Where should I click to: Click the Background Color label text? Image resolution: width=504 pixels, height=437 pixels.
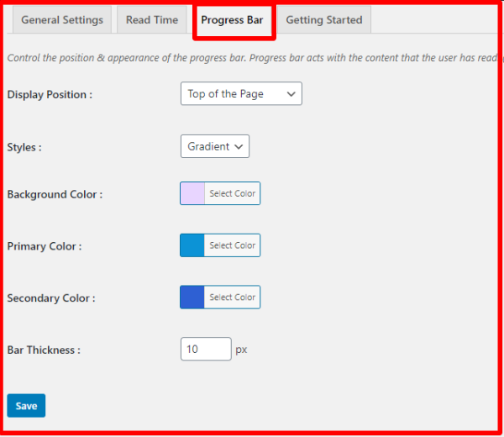click(55, 194)
